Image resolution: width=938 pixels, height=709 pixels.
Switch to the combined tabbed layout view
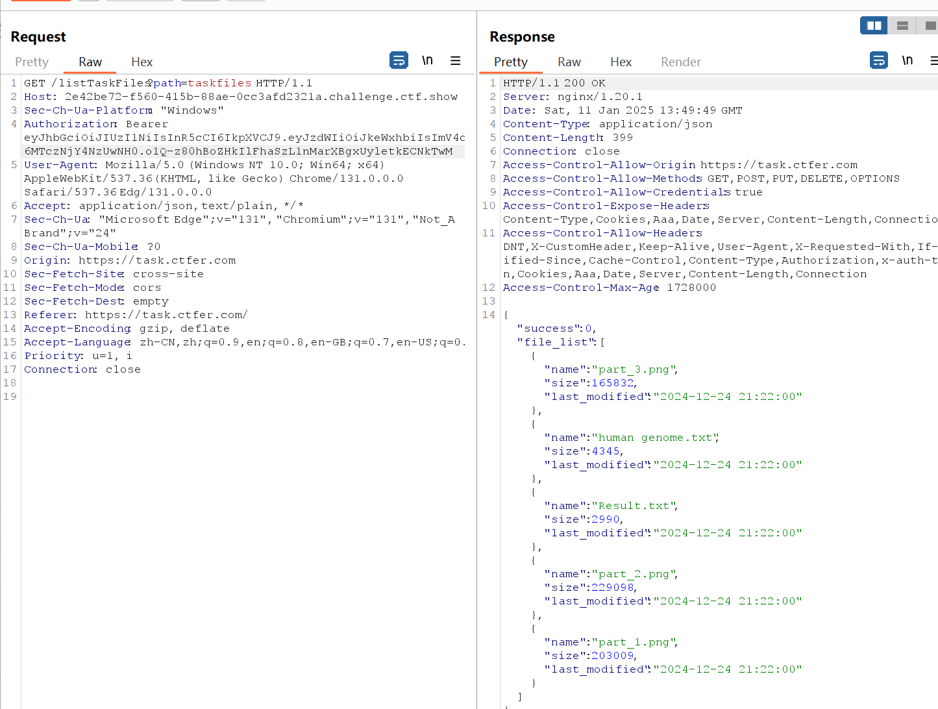click(930, 25)
